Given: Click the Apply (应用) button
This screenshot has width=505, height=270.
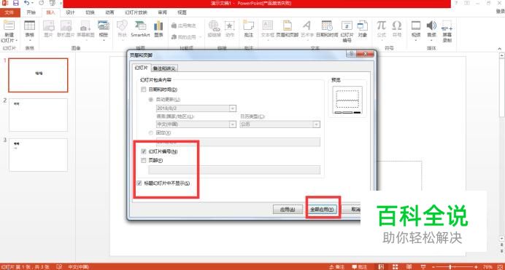Looking at the screenshot, I should pyautogui.click(x=288, y=210).
